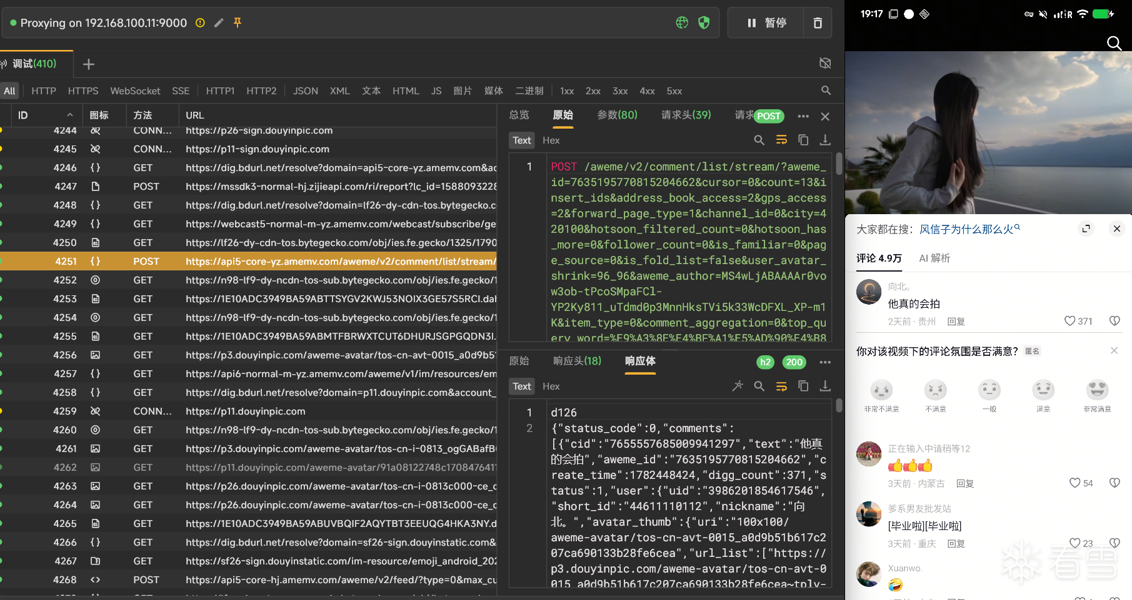Open the globe system proxy icon

click(682, 23)
